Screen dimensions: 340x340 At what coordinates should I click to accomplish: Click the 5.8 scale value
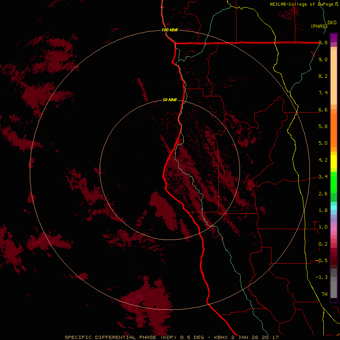[x=323, y=127]
